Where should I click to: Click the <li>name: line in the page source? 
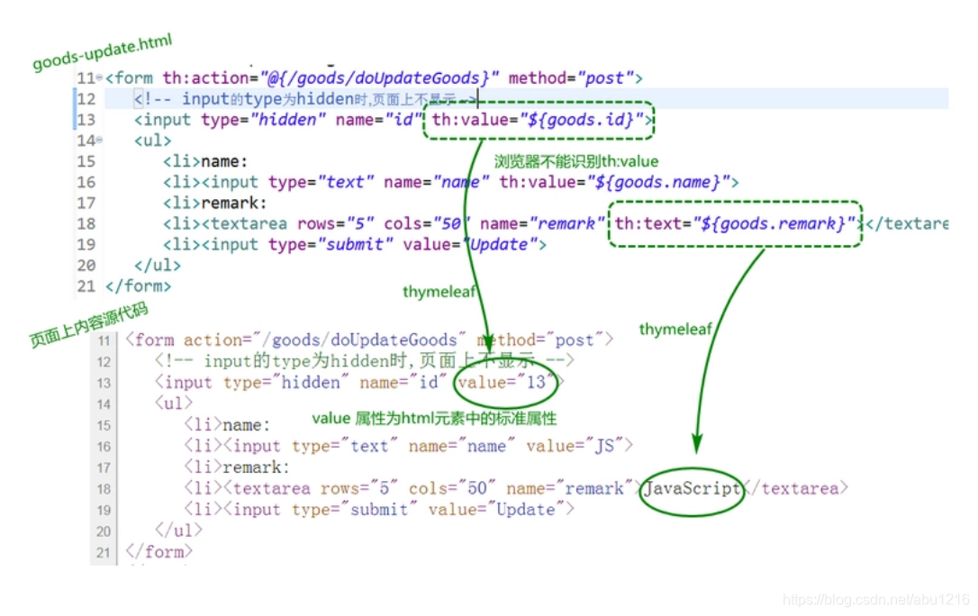[227, 424]
